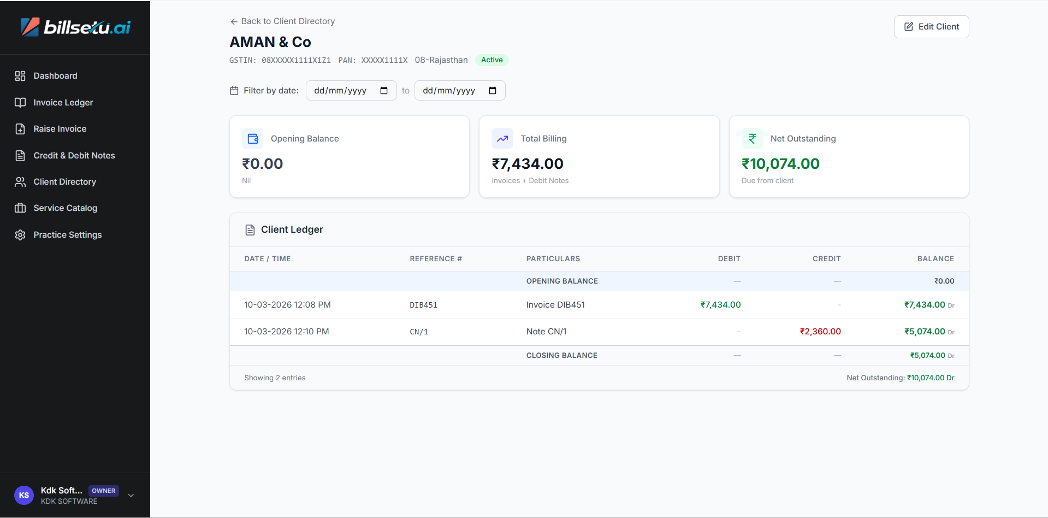Viewport: 1048px width, 518px height.
Task: Open the start date calendar picker
Action: [384, 91]
